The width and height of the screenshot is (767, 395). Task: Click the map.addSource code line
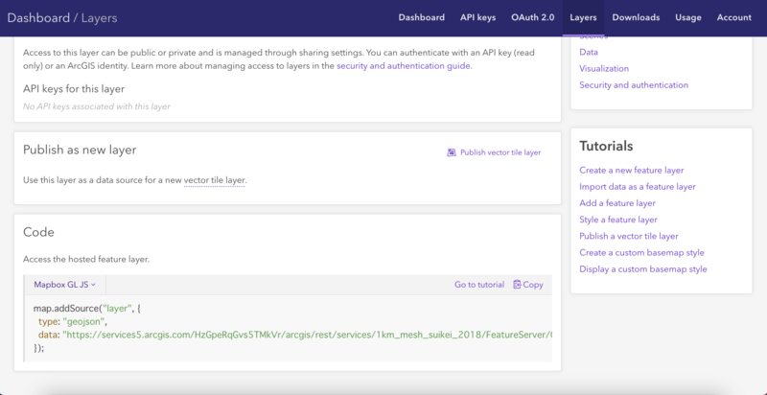[87, 309]
